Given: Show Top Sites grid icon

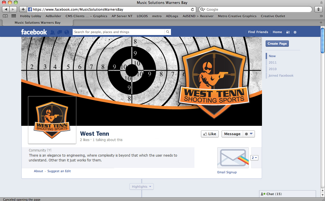Looking at the screenshot, I should (x=14, y=16).
